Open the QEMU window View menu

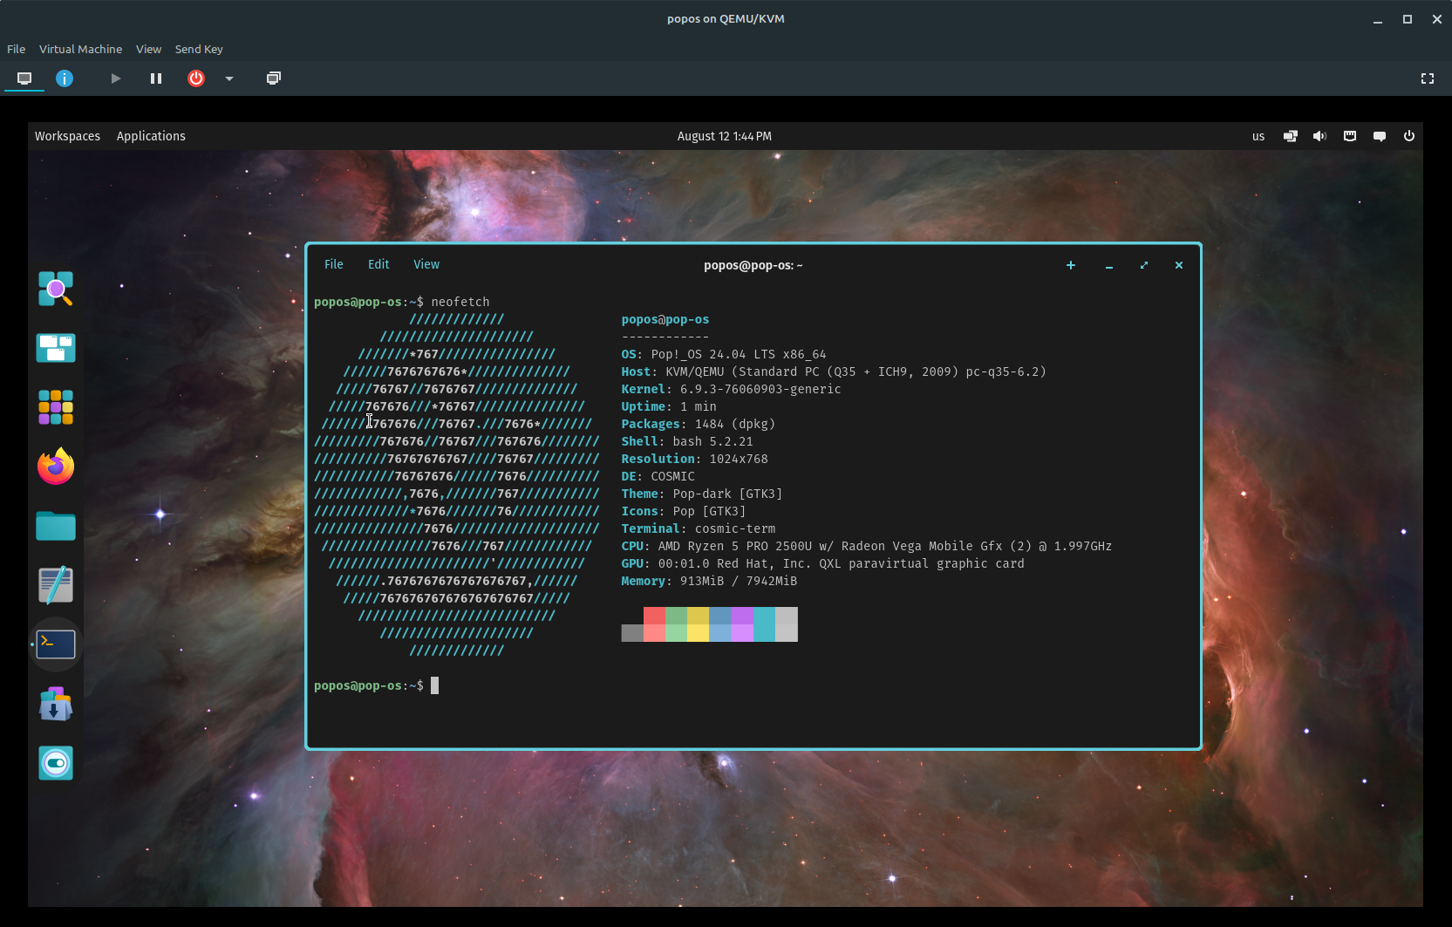148,49
